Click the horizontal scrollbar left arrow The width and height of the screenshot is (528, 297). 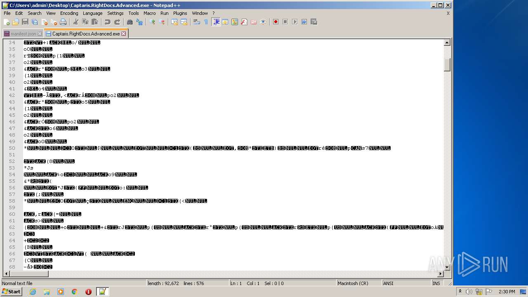pos(6,273)
